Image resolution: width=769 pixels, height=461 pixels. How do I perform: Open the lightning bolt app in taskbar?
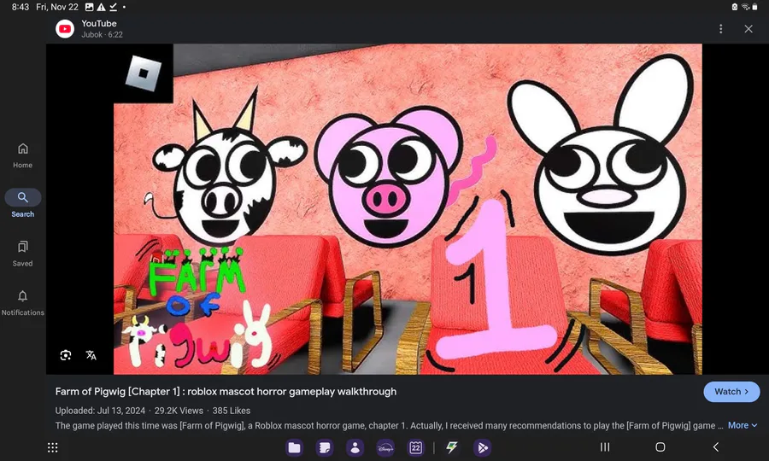(452, 447)
